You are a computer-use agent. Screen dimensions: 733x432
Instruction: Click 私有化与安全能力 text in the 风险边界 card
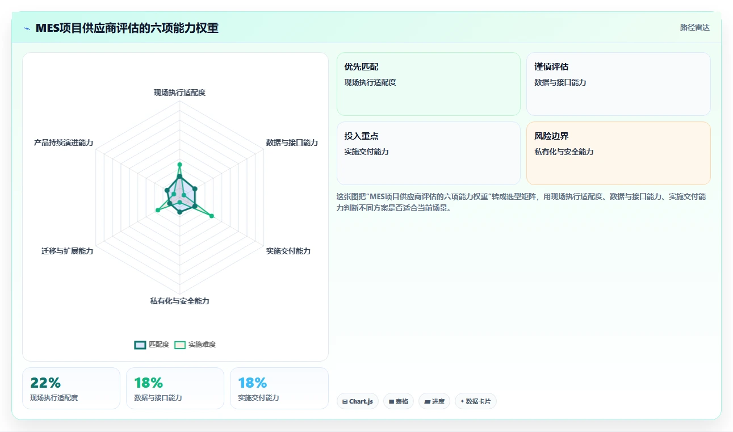point(564,152)
